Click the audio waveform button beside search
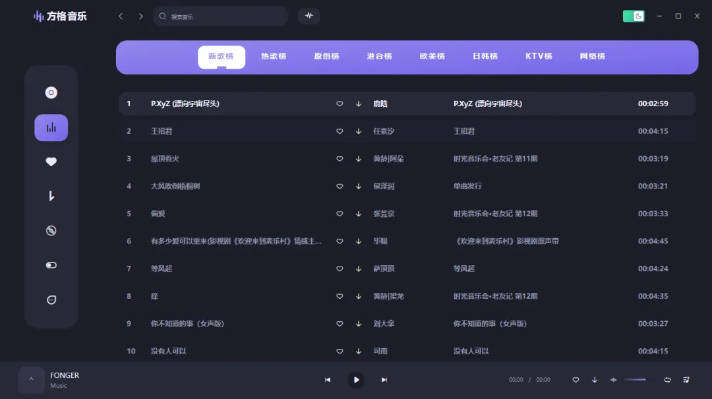 coord(309,16)
